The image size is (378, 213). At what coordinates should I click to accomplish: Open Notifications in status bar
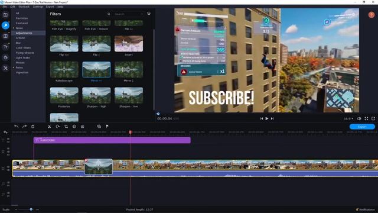pyautogui.click(x=366, y=209)
